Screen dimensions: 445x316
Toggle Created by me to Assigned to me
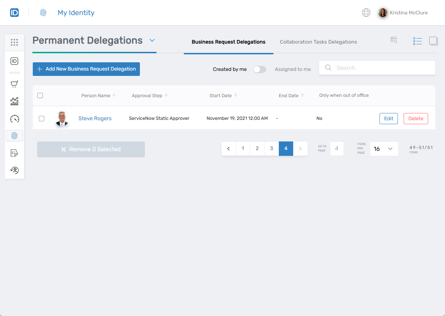[x=260, y=69]
